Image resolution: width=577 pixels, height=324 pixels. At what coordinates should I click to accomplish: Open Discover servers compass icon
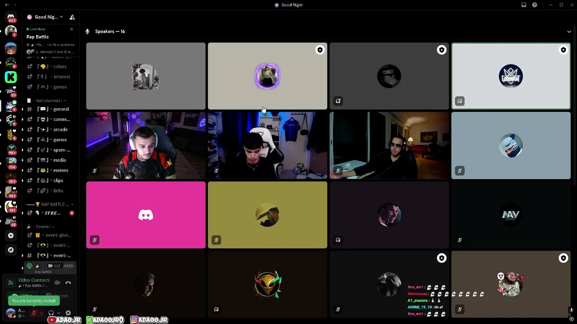click(x=11, y=250)
